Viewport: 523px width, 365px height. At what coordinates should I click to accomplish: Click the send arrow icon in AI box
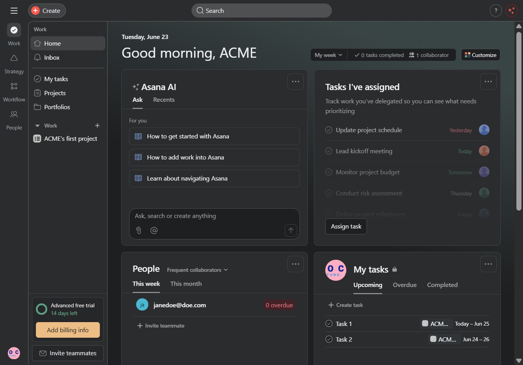point(291,230)
